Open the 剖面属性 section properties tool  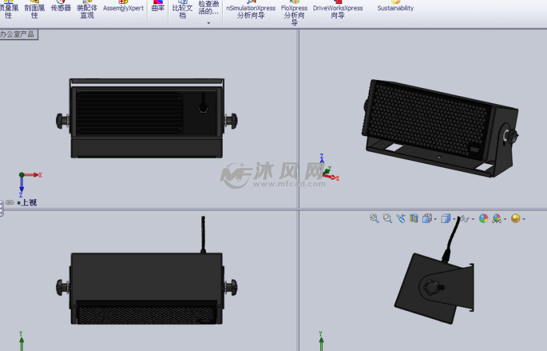coord(34,10)
